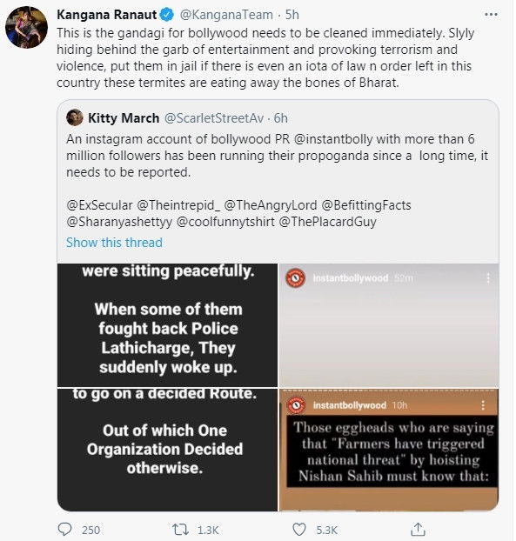Click the share upload icon
The width and height of the screenshot is (516, 541).
[x=418, y=529]
